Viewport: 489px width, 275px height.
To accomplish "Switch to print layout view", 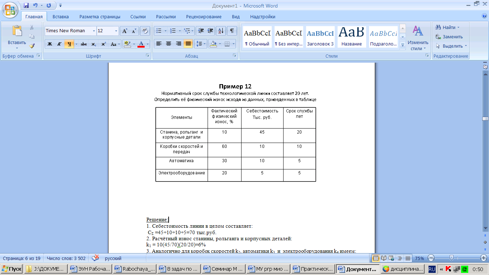I will (376, 258).
